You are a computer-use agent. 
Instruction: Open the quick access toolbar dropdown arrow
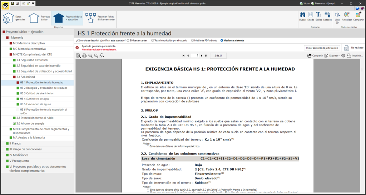click(x=33, y=4)
